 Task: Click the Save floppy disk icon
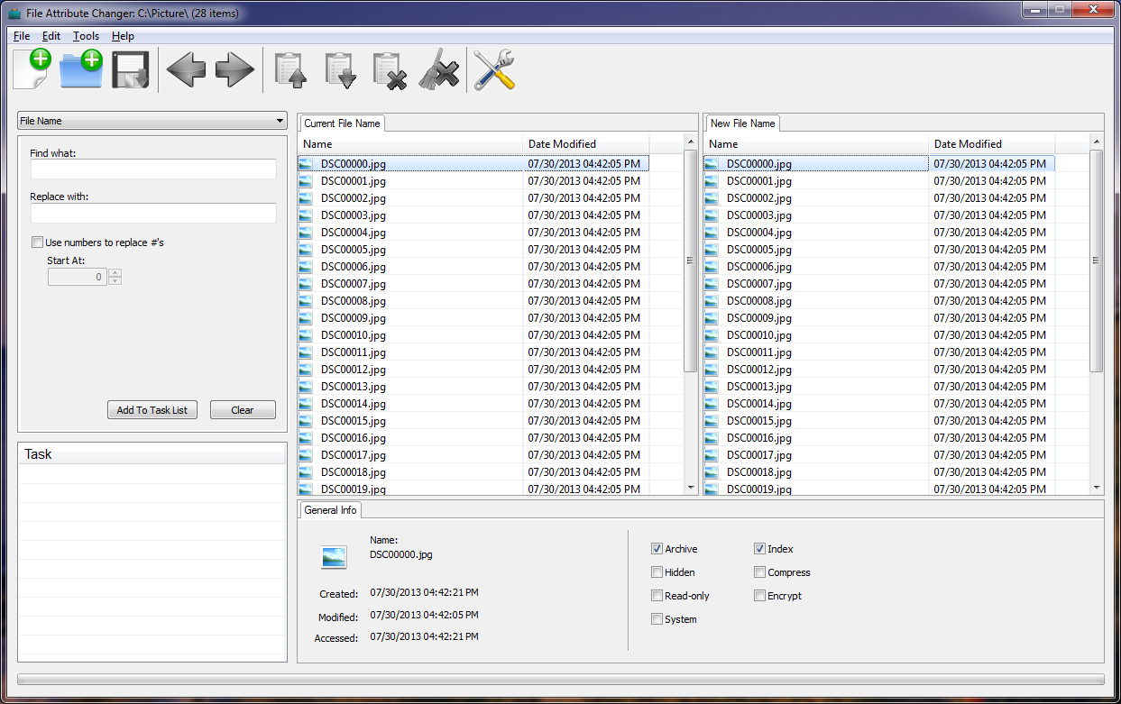point(131,70)
